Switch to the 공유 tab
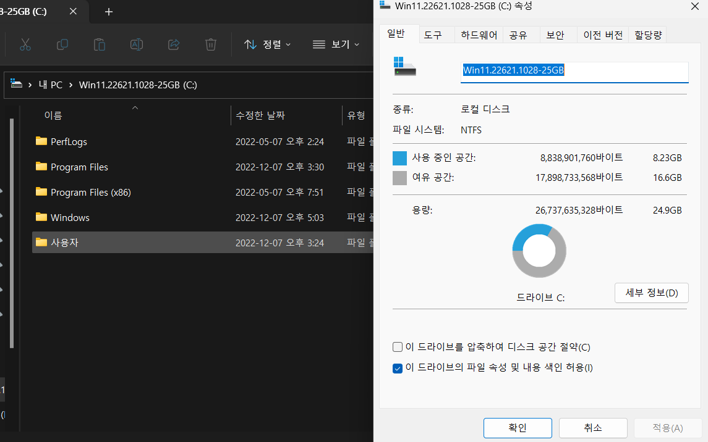 pyautogui.click(x=518, y=35)
